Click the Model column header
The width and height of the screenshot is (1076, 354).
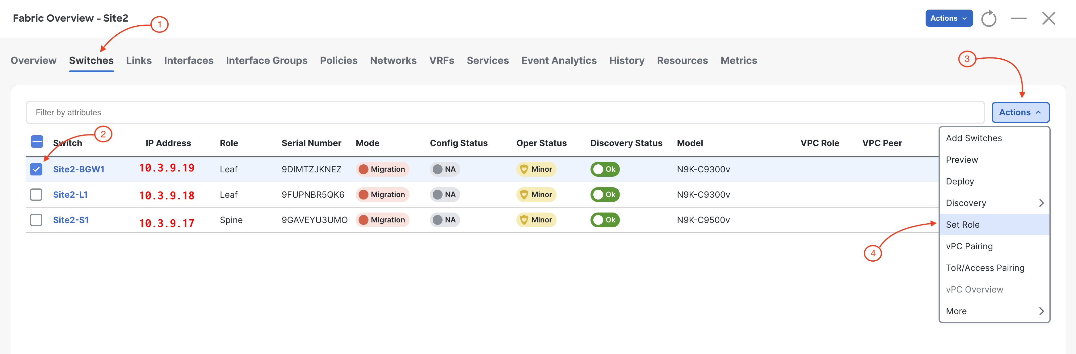pyautogui.click(x=690, y=143)
